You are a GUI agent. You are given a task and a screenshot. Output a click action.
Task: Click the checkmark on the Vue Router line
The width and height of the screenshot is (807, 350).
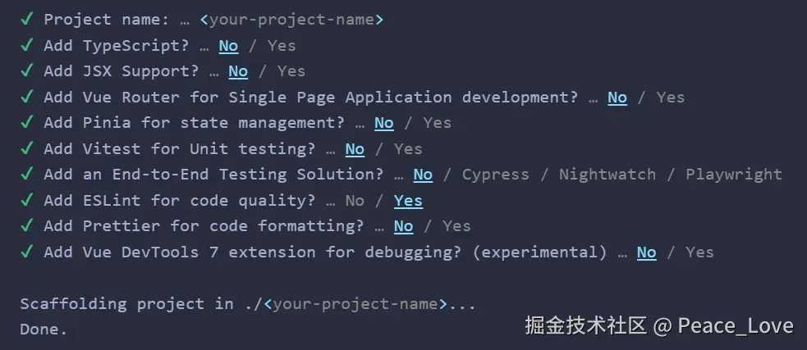click(x=27, y=97)
